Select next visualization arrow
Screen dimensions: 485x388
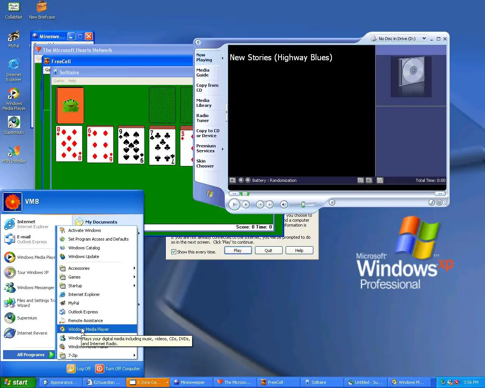point(248,180)
